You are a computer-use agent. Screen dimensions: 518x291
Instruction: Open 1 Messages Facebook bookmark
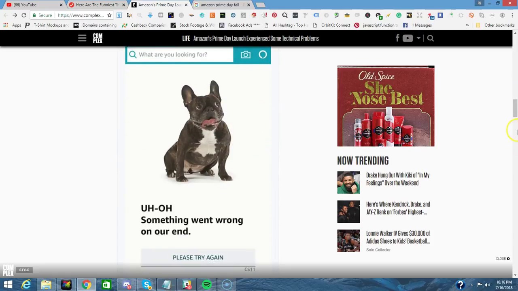click(x=418, y=25)
